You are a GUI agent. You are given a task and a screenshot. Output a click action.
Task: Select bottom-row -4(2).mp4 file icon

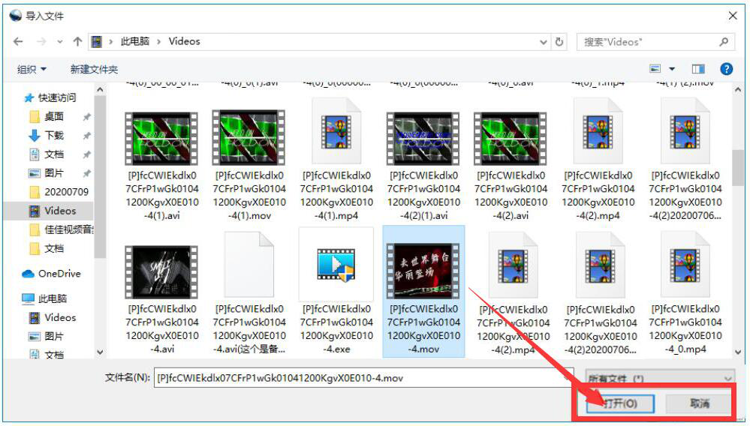tap(513, 265)
